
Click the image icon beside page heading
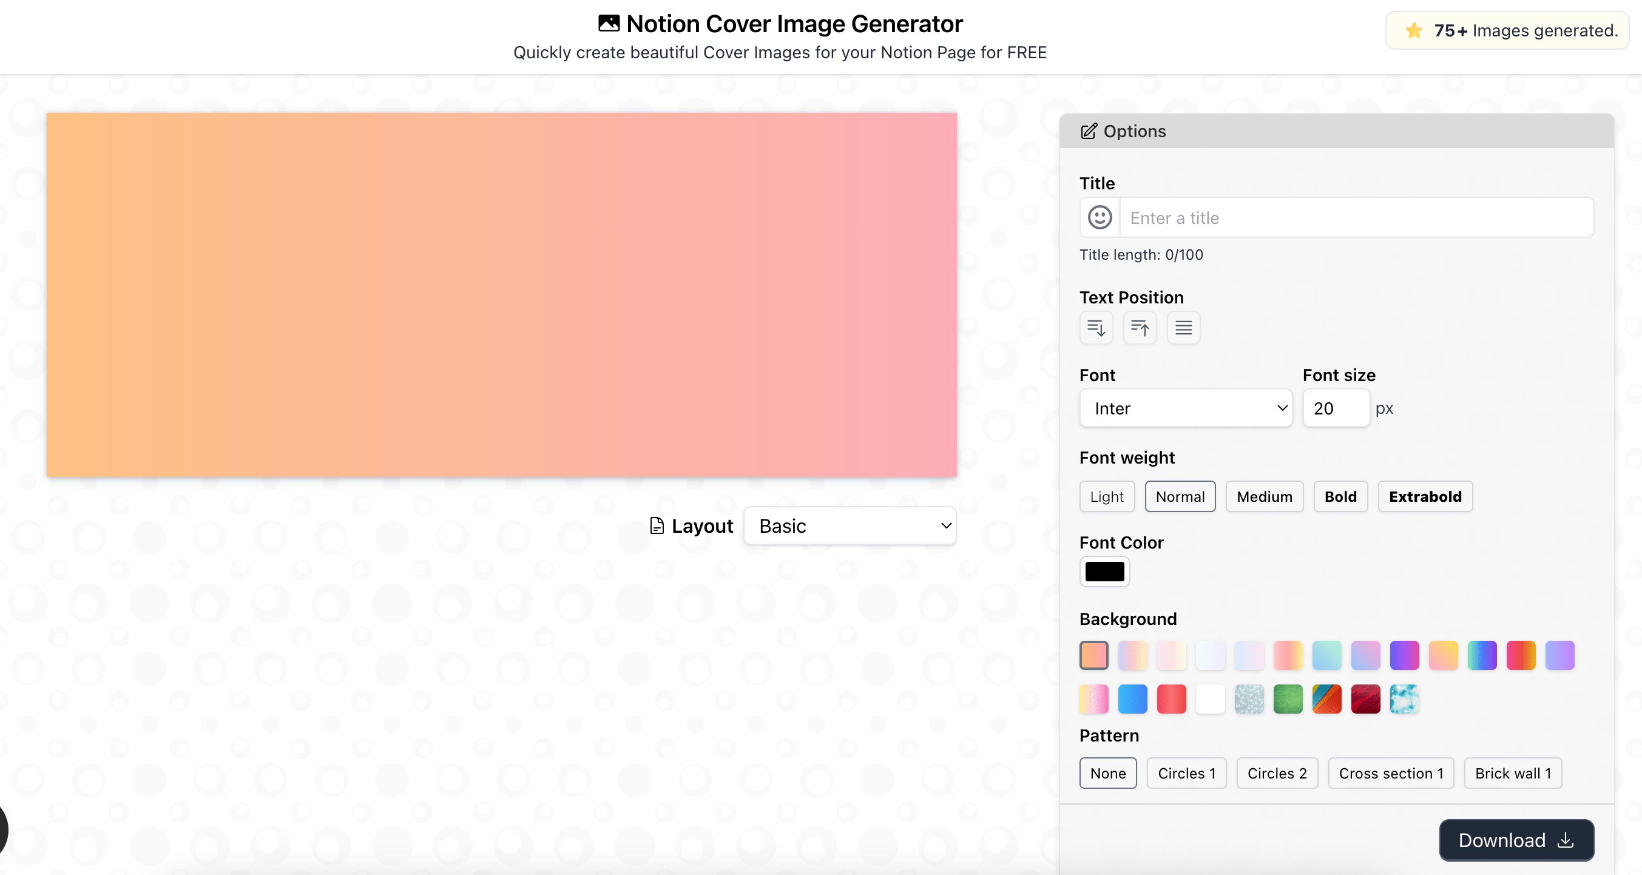[609, 24]
